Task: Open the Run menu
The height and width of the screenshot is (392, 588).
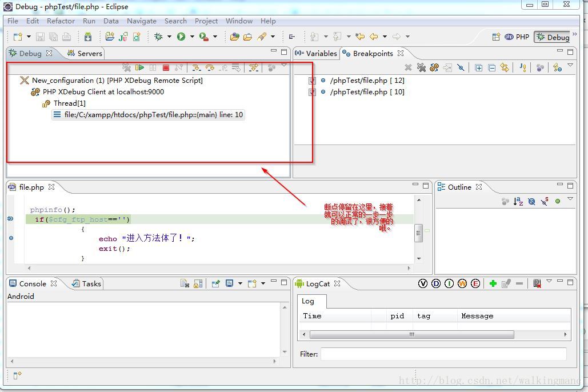Action: click(89, 21)
